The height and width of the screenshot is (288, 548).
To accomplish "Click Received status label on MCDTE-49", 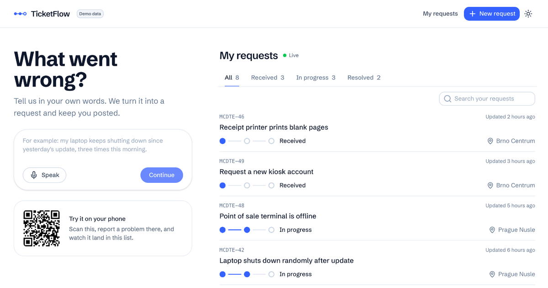I will tap(293, 186).
